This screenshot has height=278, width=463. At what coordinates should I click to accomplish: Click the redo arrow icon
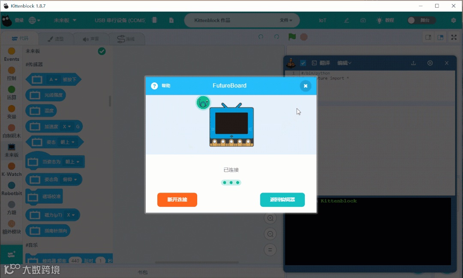pyautogui.click(x=277, y=37)
